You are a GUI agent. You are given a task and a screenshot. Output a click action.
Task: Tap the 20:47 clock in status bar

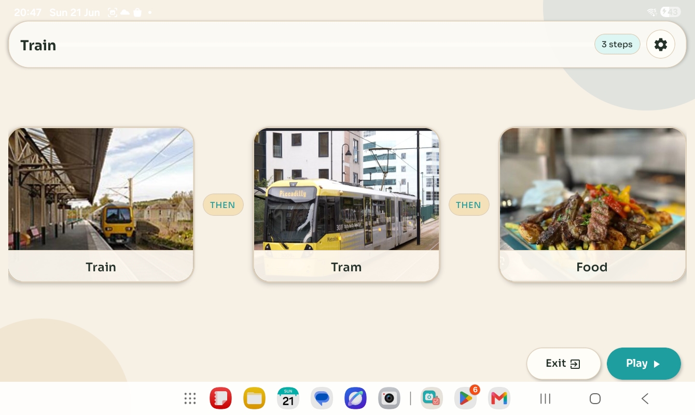click(27, 12)
